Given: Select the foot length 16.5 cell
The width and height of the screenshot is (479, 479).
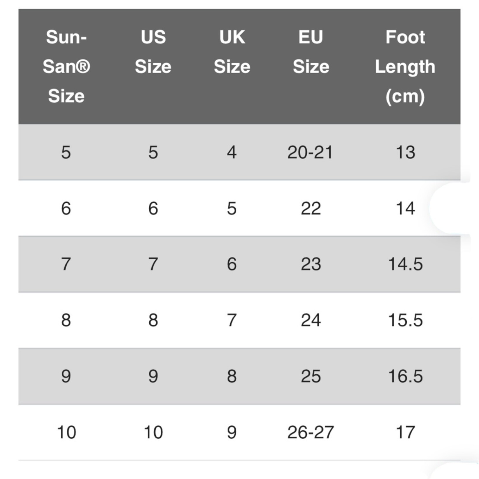Looking at the screenshot, I should click(x=405, y=376).
